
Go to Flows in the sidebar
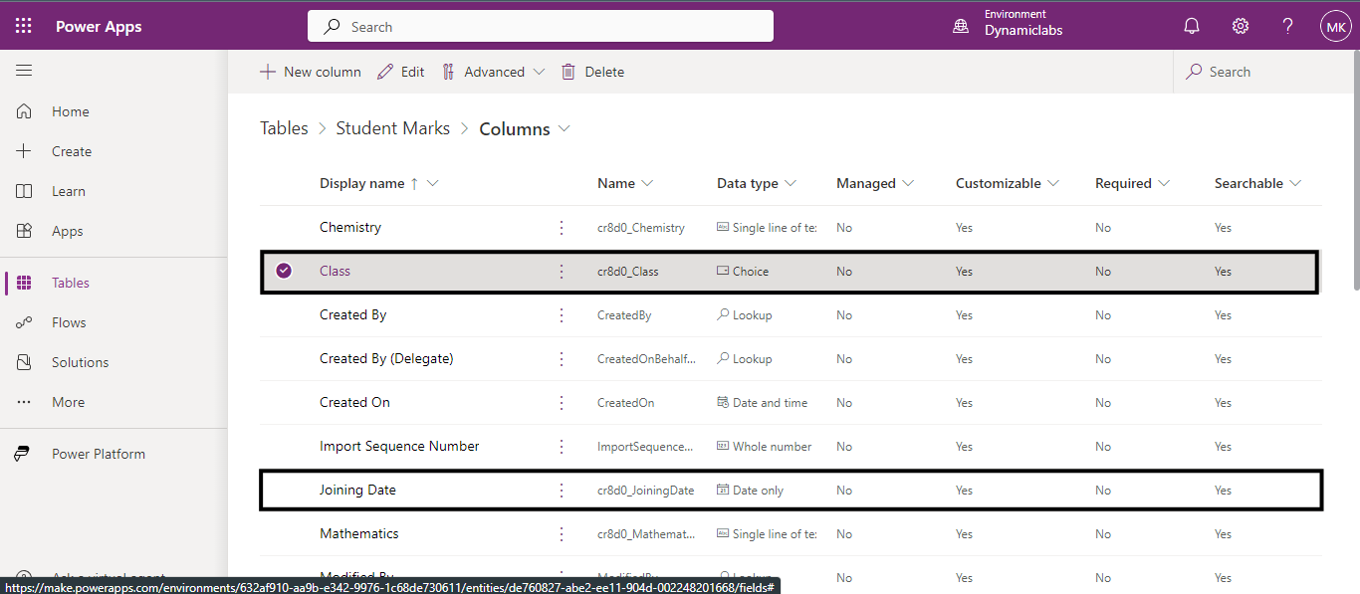(69, 322)
